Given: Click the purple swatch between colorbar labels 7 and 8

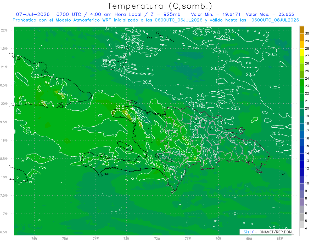Looking at the screenshot, I should click(x=302, y=202).
